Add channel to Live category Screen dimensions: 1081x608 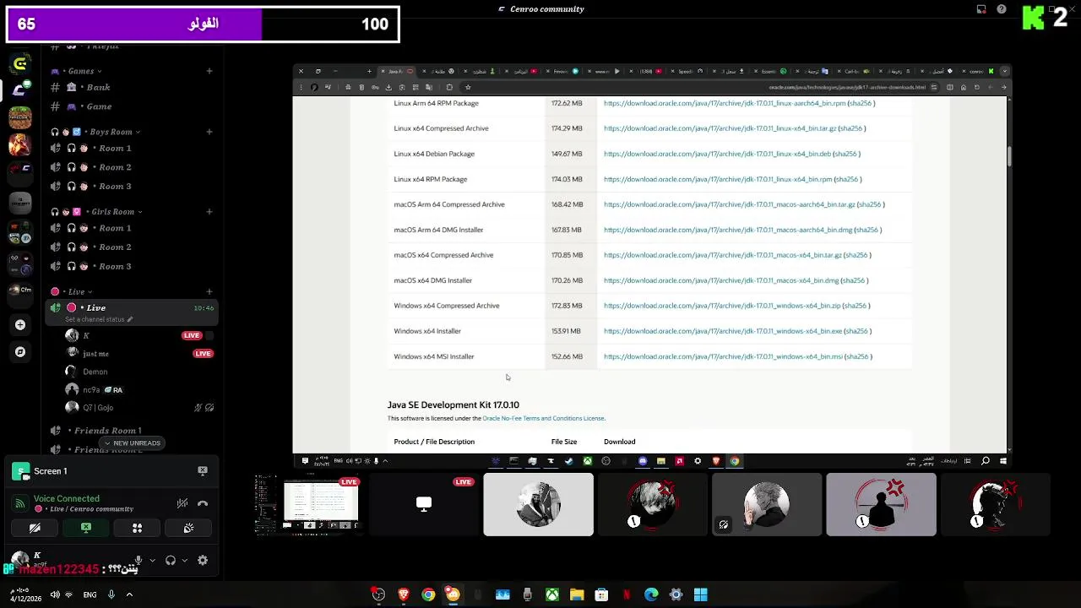click(x=209, y=292)
